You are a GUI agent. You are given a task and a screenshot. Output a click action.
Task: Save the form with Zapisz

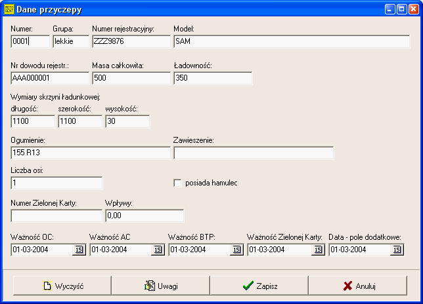click(259, 286)
